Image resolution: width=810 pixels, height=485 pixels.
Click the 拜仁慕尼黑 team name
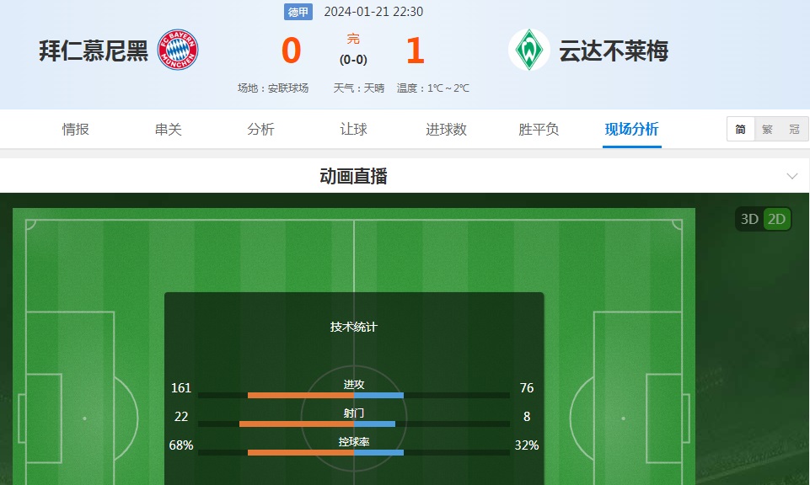click(x=94, y=51)
